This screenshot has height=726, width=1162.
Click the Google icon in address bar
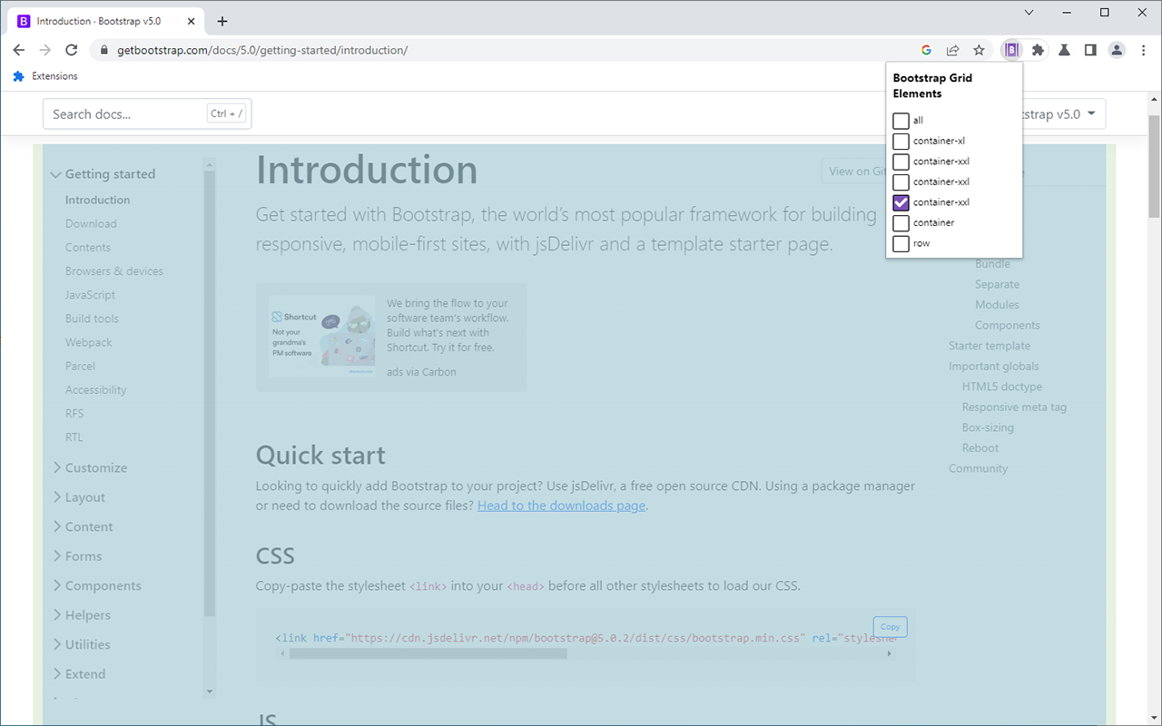click(x=926, y=50)
